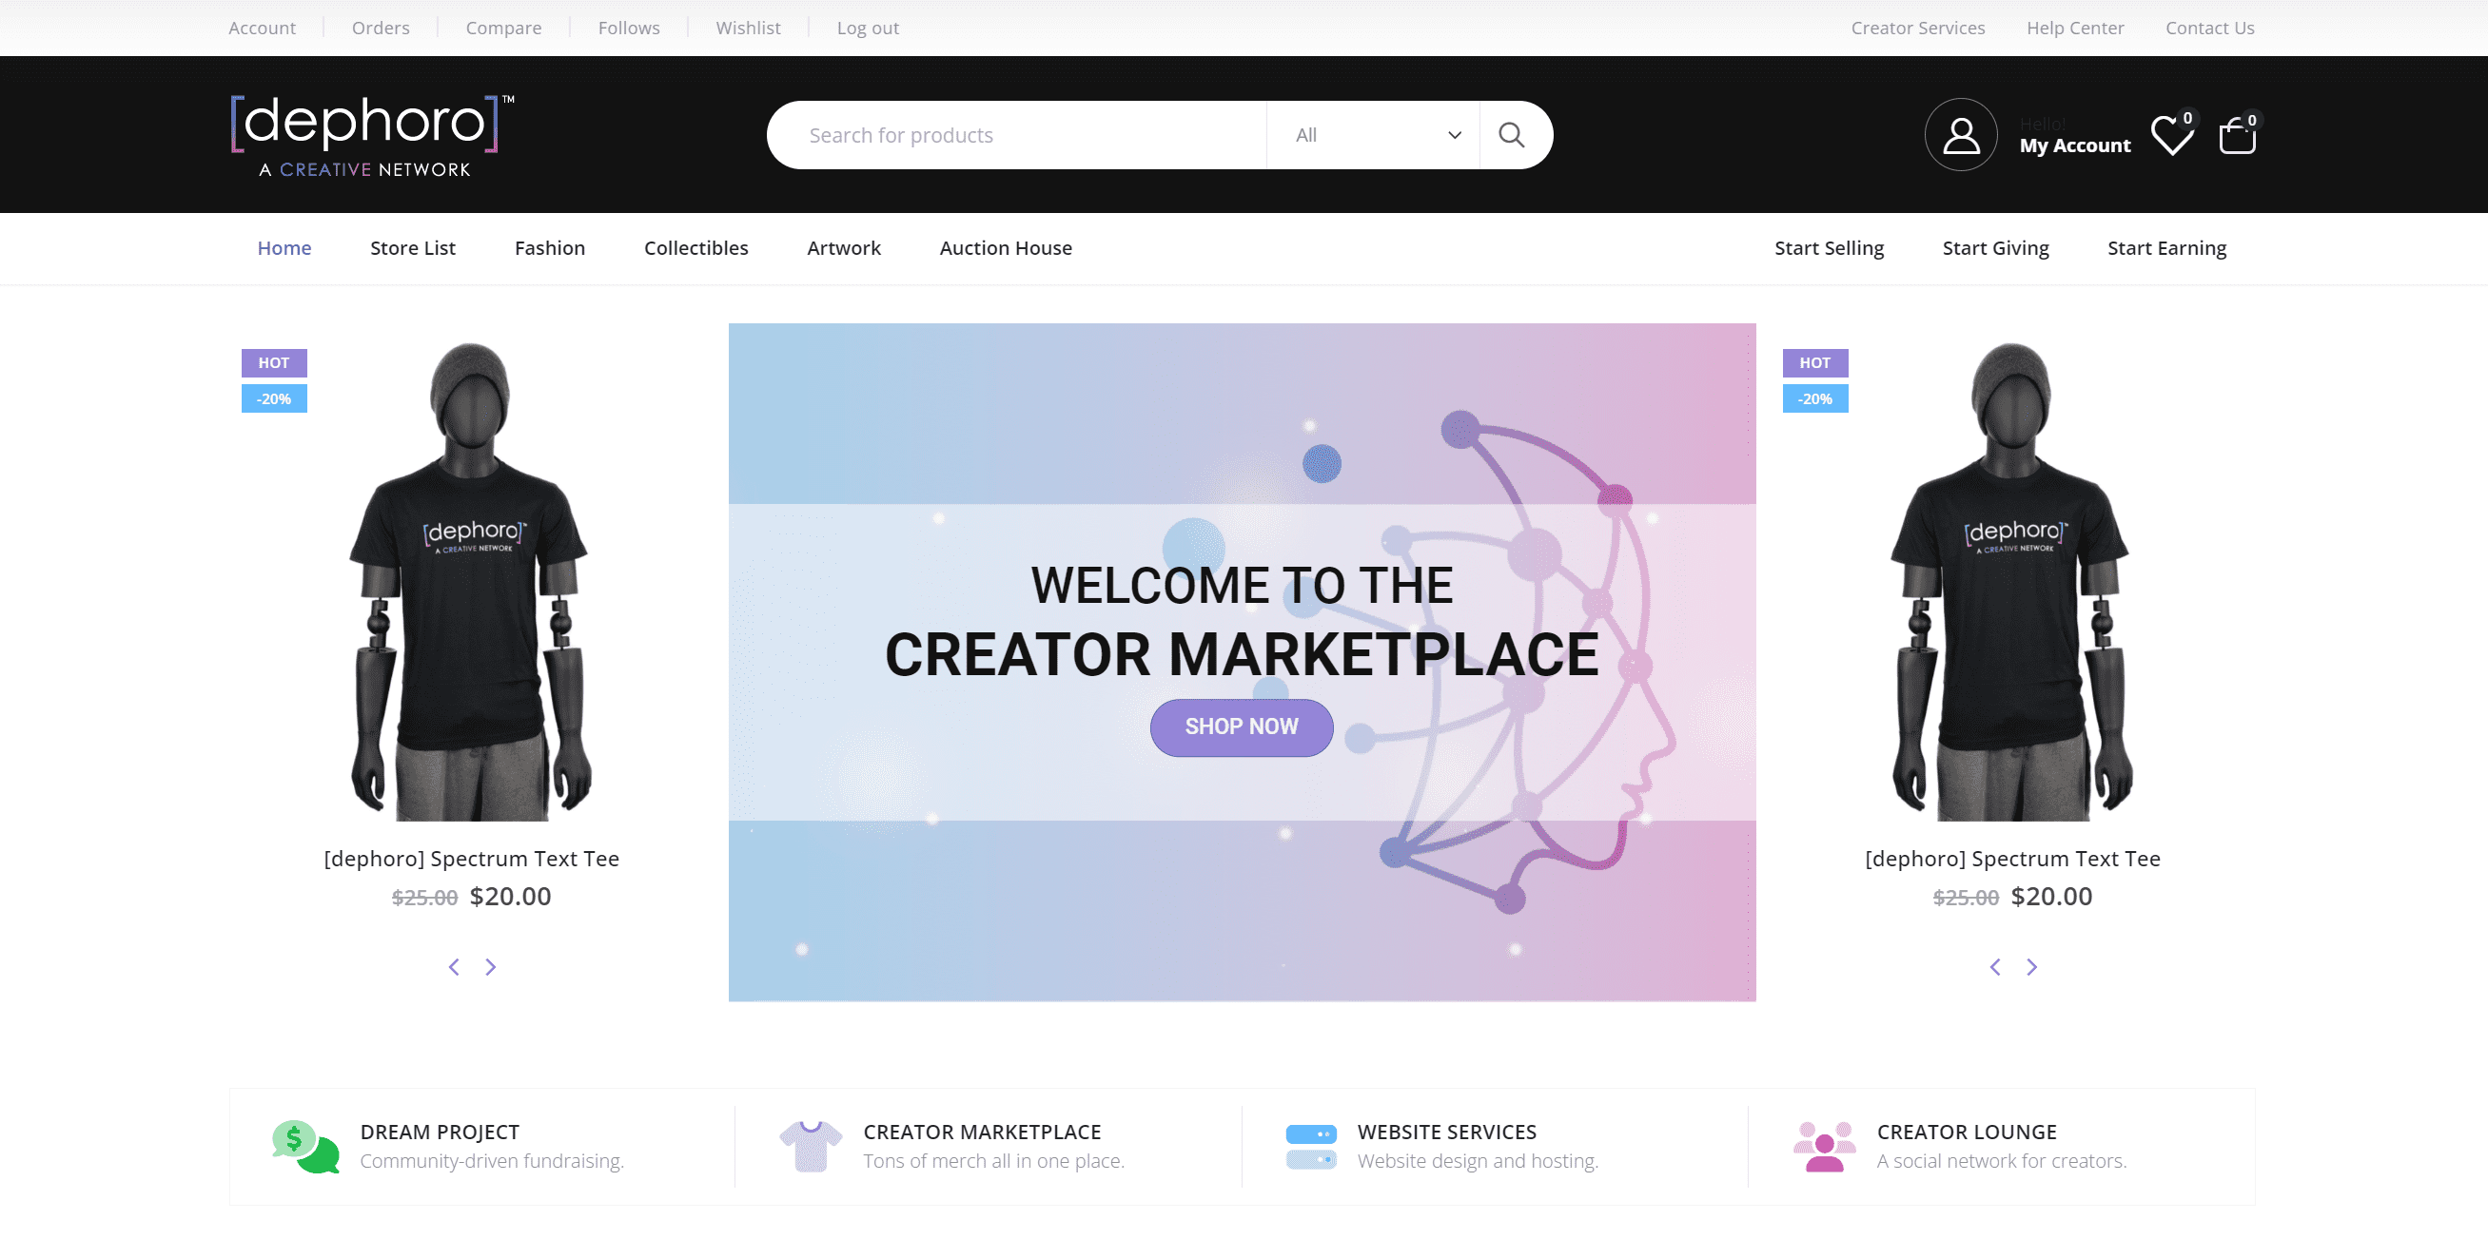Toggle the HOT badge on right tee

tap(1815, 361)
